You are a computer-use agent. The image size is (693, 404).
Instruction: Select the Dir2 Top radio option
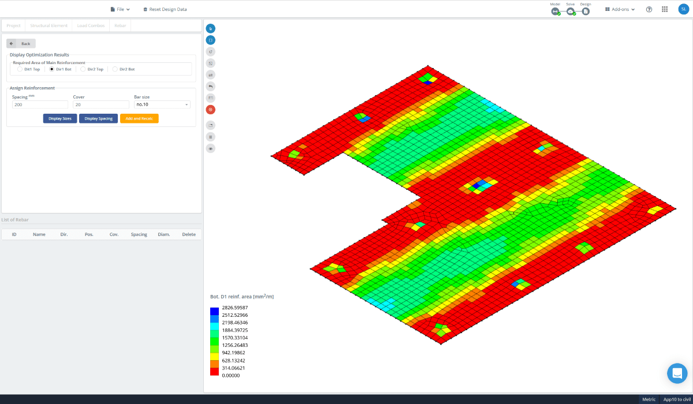pyautogui.click(x=83, y=69)
